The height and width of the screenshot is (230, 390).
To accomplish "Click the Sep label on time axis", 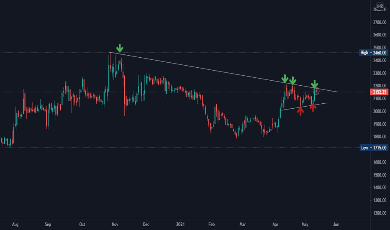I will (48, 224).
